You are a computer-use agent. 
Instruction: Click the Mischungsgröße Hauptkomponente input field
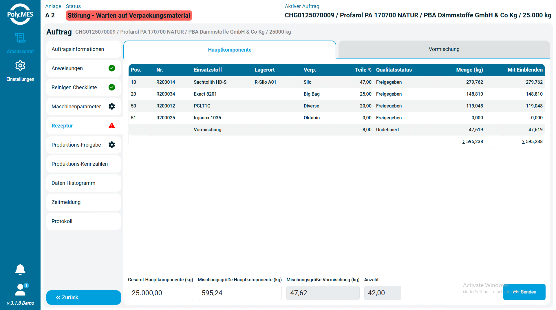pyautogui.click(x=239, y=293)
